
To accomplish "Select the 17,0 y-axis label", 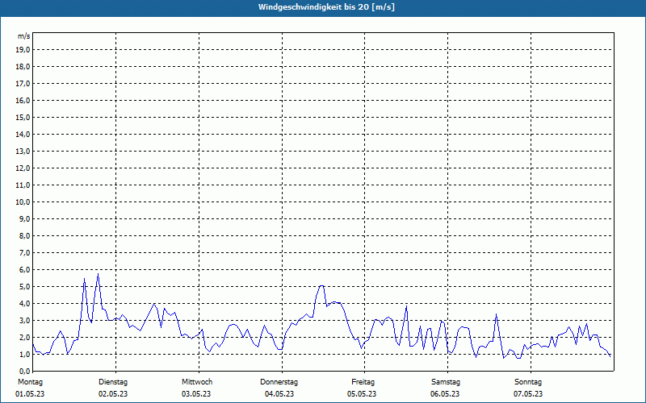I will tap(23, 84).
